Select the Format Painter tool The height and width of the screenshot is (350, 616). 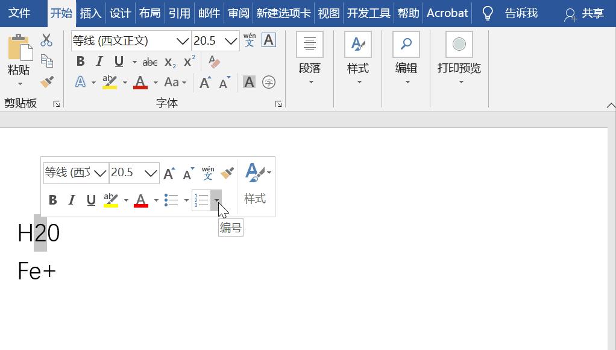(x=47, y=81)
